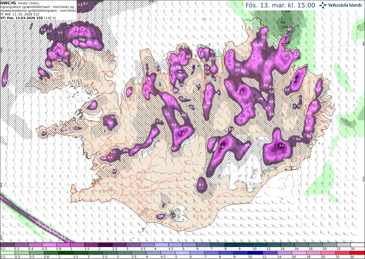Click the 1.6 precipitation value on the map
Screen dimensions: 365x259
tap(308, 121)
